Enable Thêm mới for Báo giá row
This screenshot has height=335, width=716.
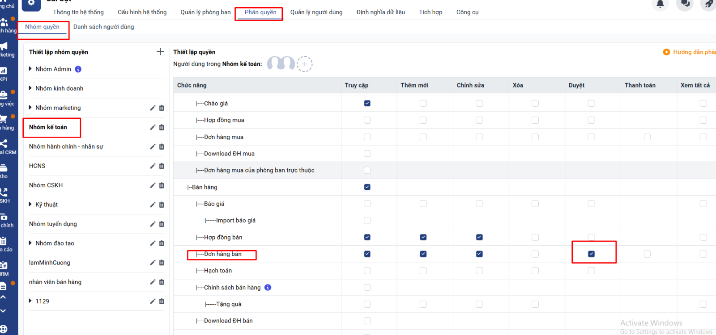(423, 204)
